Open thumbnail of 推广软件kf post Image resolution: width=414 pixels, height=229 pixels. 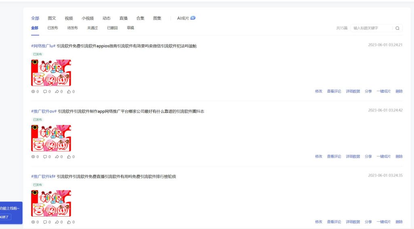pyautogui.click(x=51, y=203)
